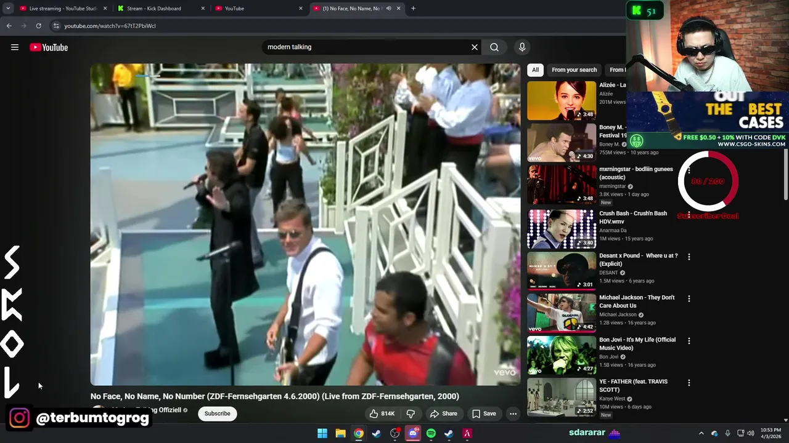Click title Crush Bash - Crush'n Bash HDV.wmv
Viewport: 789px width, 443px height.
pos(633,217)
